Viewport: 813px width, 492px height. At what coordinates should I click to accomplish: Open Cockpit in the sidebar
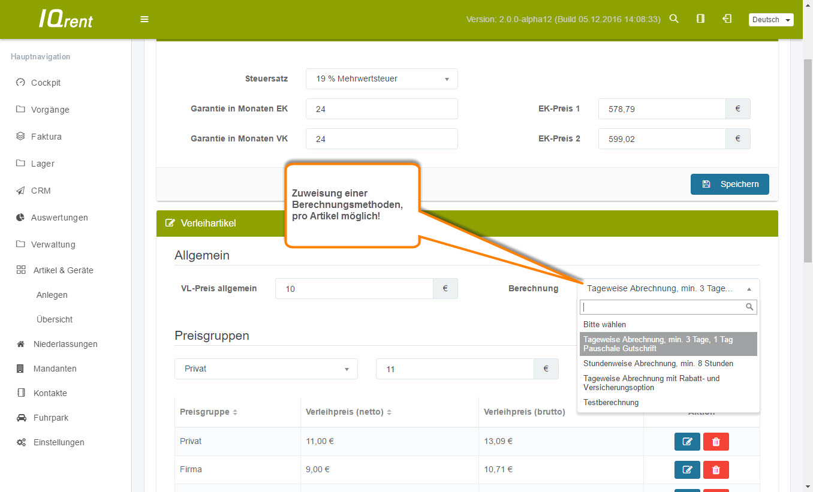pyautogui.click(x=46, y=83)
